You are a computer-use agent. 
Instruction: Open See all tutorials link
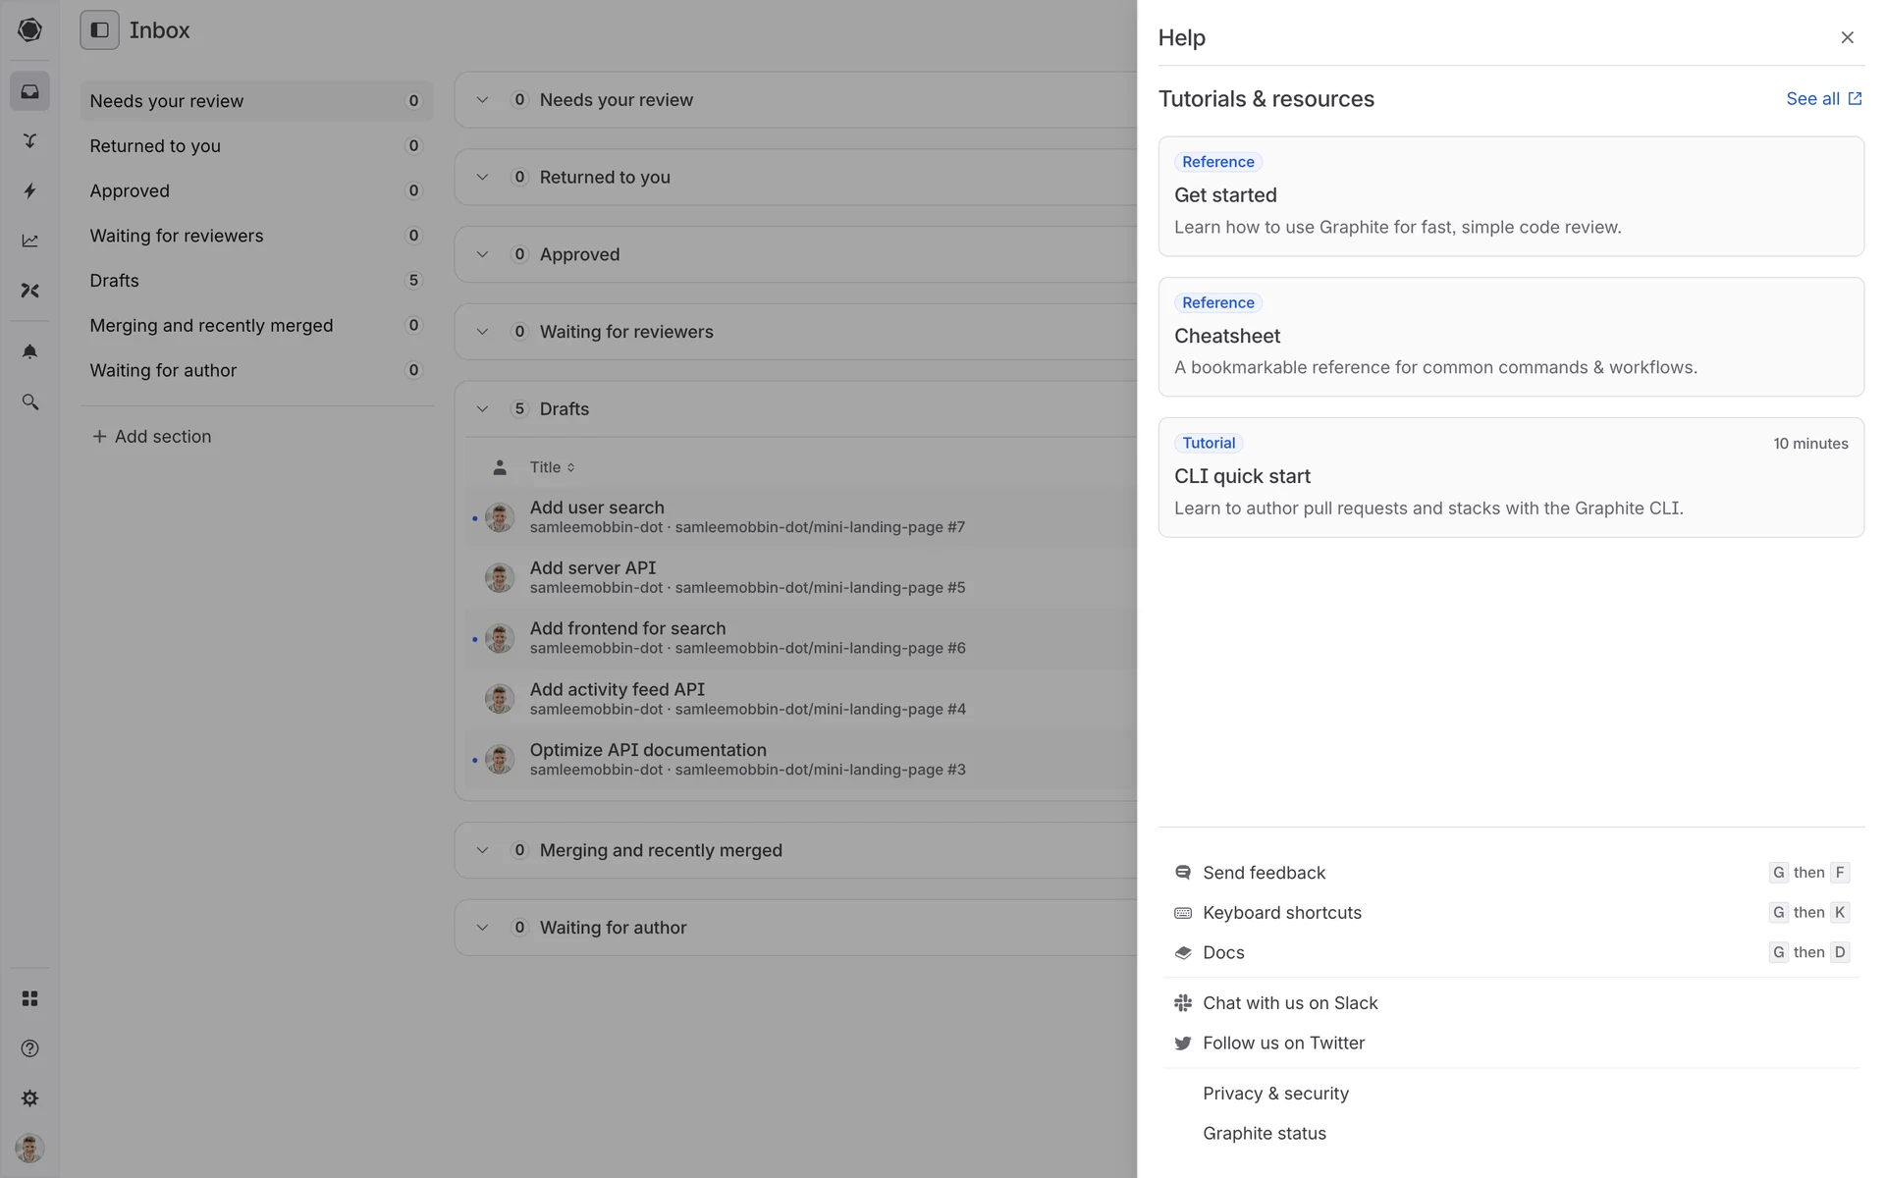click(x=1823, y=99)
